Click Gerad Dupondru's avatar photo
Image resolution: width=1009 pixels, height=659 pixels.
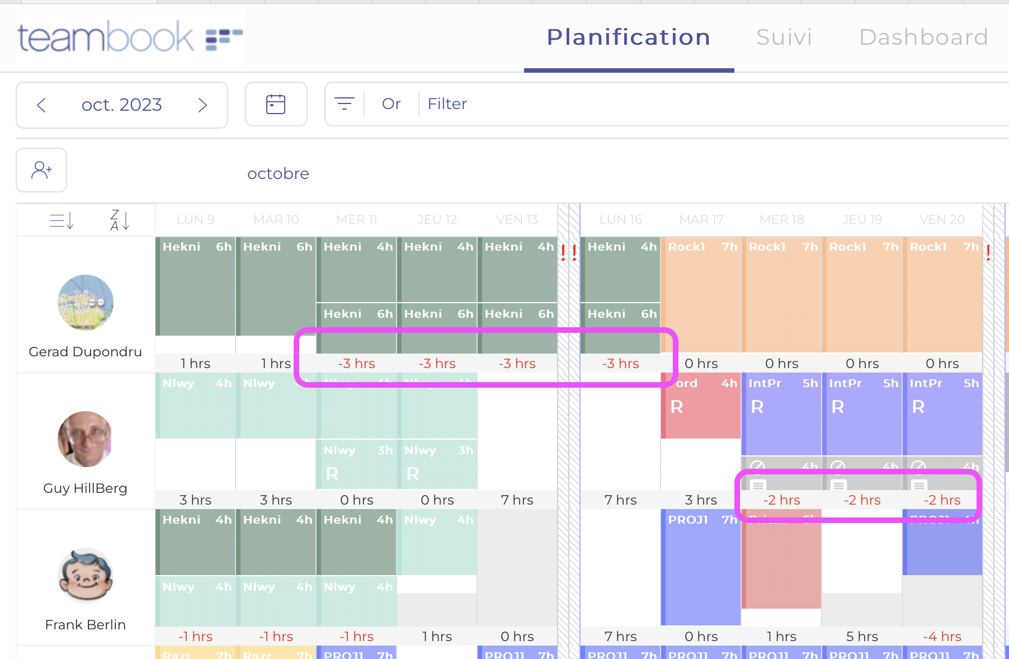click(x=86, y=303)
